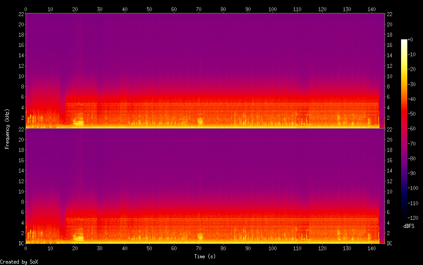
Task: Click the DC label at bottom-right of lower channel
Action: pyautogui.click(x=390, y=244)
